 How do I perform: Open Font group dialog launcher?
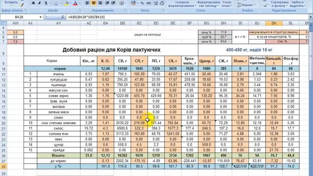coord(80,10)
